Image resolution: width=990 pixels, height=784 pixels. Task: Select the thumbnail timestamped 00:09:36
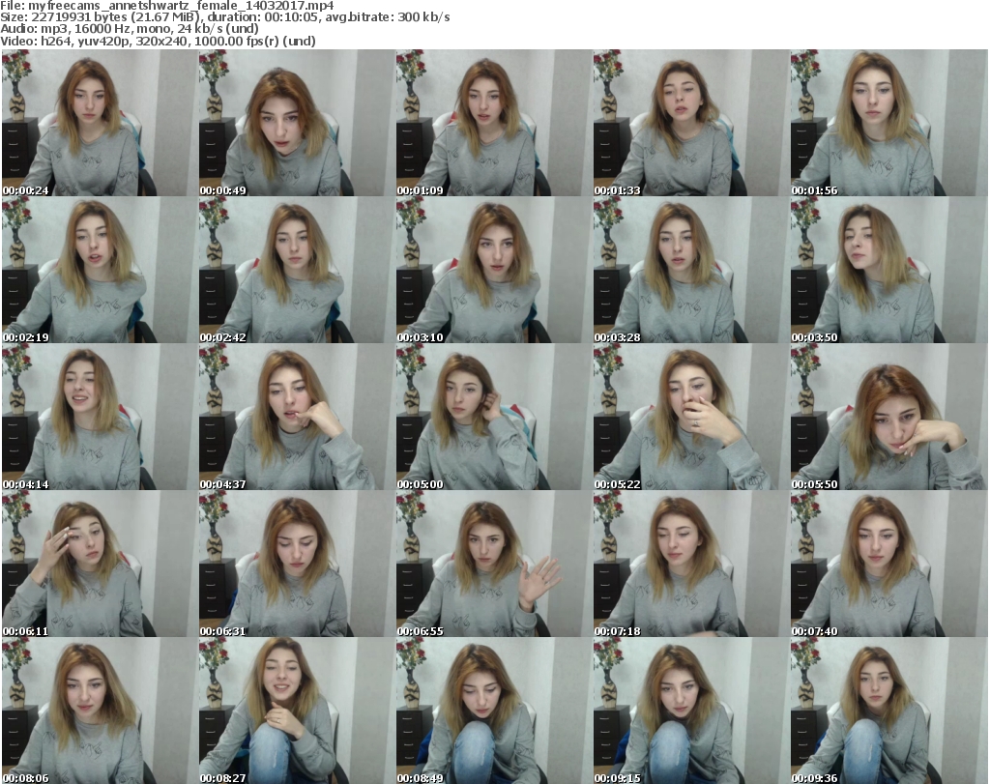888,711
